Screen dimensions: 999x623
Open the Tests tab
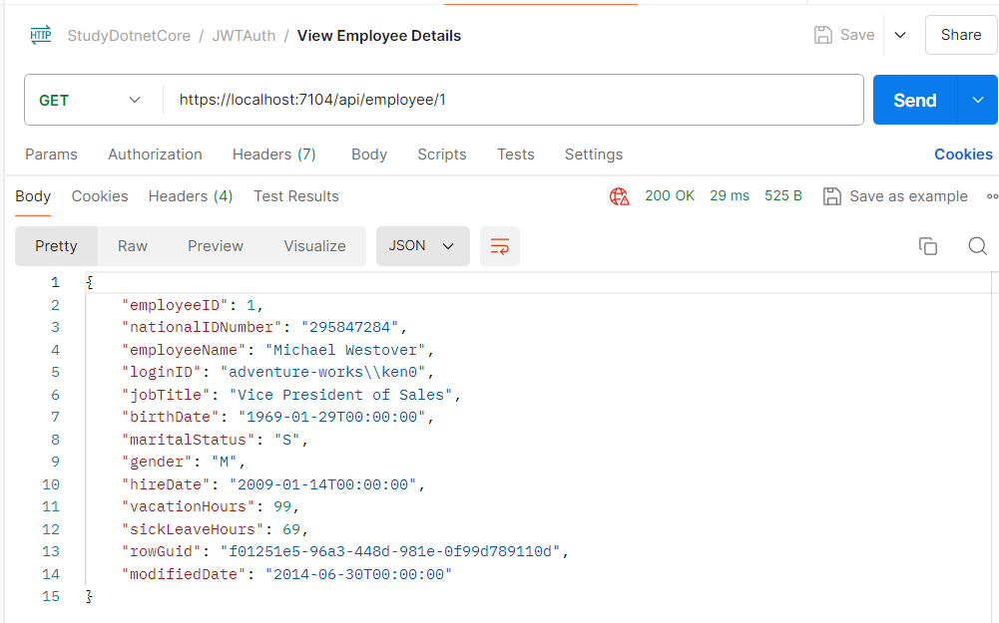(x=515, y=154)
